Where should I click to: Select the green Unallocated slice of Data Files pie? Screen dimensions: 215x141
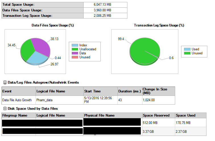[26, 50]
